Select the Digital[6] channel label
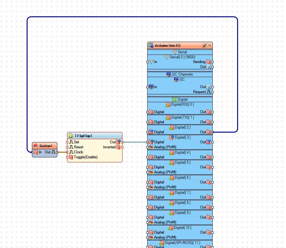286x248 pixels. (183, 177)
